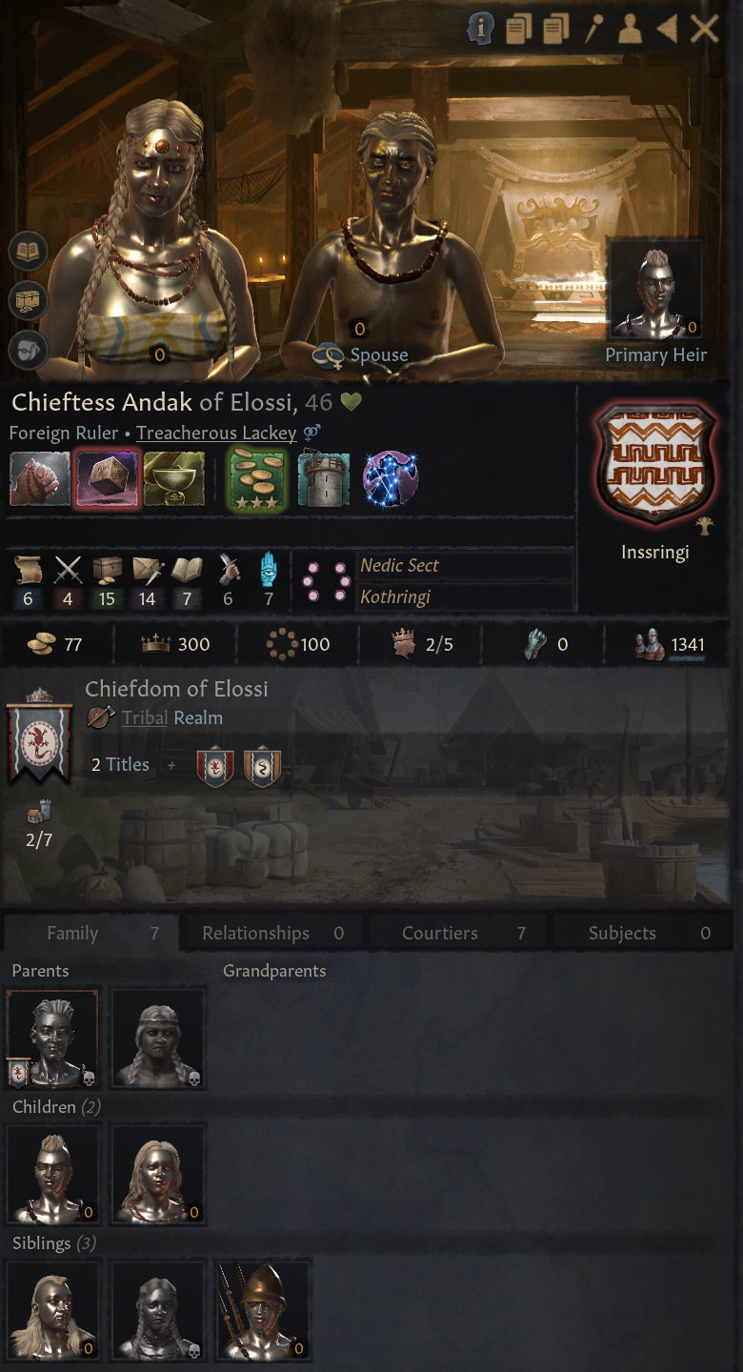
Task: Open the Treacherous Lackey link
Action: 216,433
